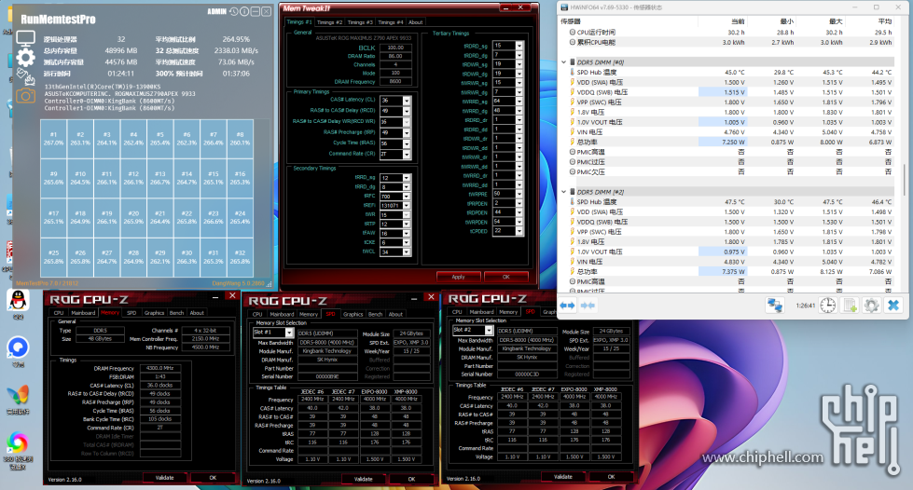Image resolution: width=913 pixels, height=490 pixels.
Task: Open Bench tab in CPU-Z Slot #1 window
Action: click(x=376, y=314)
